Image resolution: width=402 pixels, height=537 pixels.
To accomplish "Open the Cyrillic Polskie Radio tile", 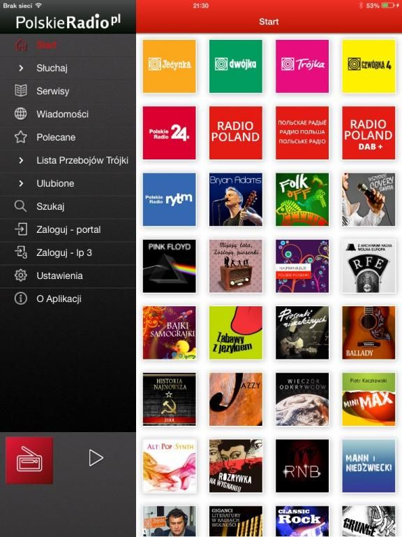I will click(302, 133).
